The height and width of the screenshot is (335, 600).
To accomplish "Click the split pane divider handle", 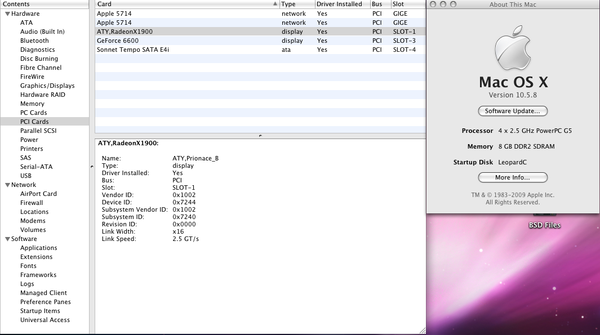I will [260, 136].
